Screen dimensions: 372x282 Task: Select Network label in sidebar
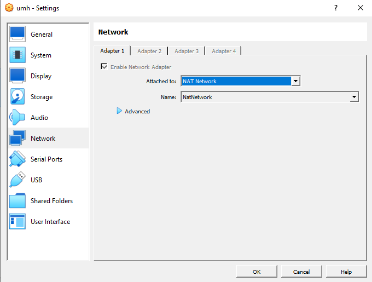pyautogui.click(x=43, y=139)
